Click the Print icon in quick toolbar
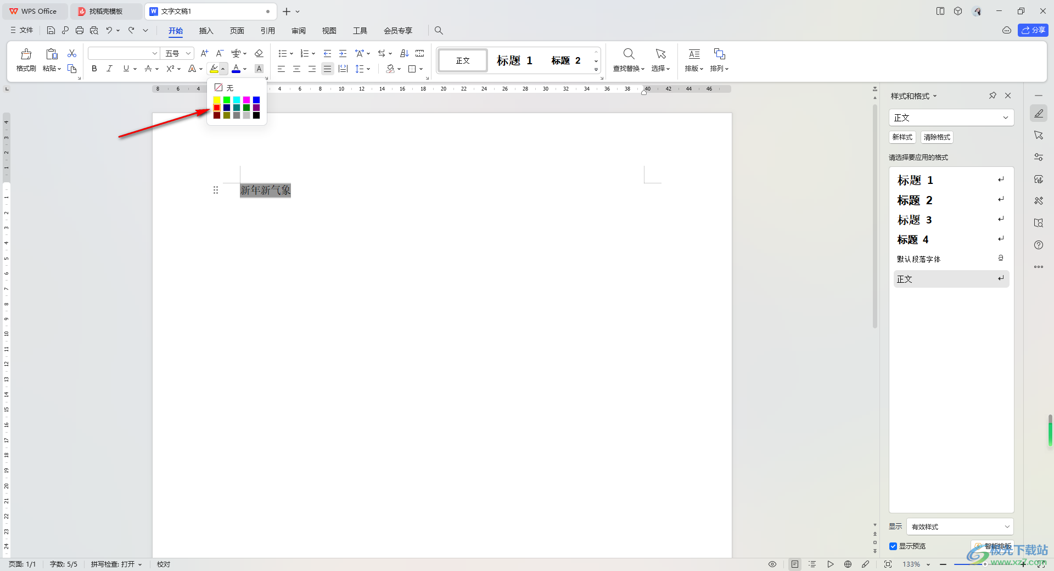This screenshot has width=1054, height=571. coord(80,30)
